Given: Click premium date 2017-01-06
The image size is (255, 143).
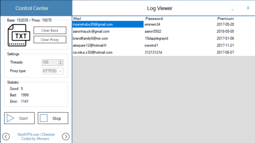Looking at the screenshot, I should pos(225,38).
